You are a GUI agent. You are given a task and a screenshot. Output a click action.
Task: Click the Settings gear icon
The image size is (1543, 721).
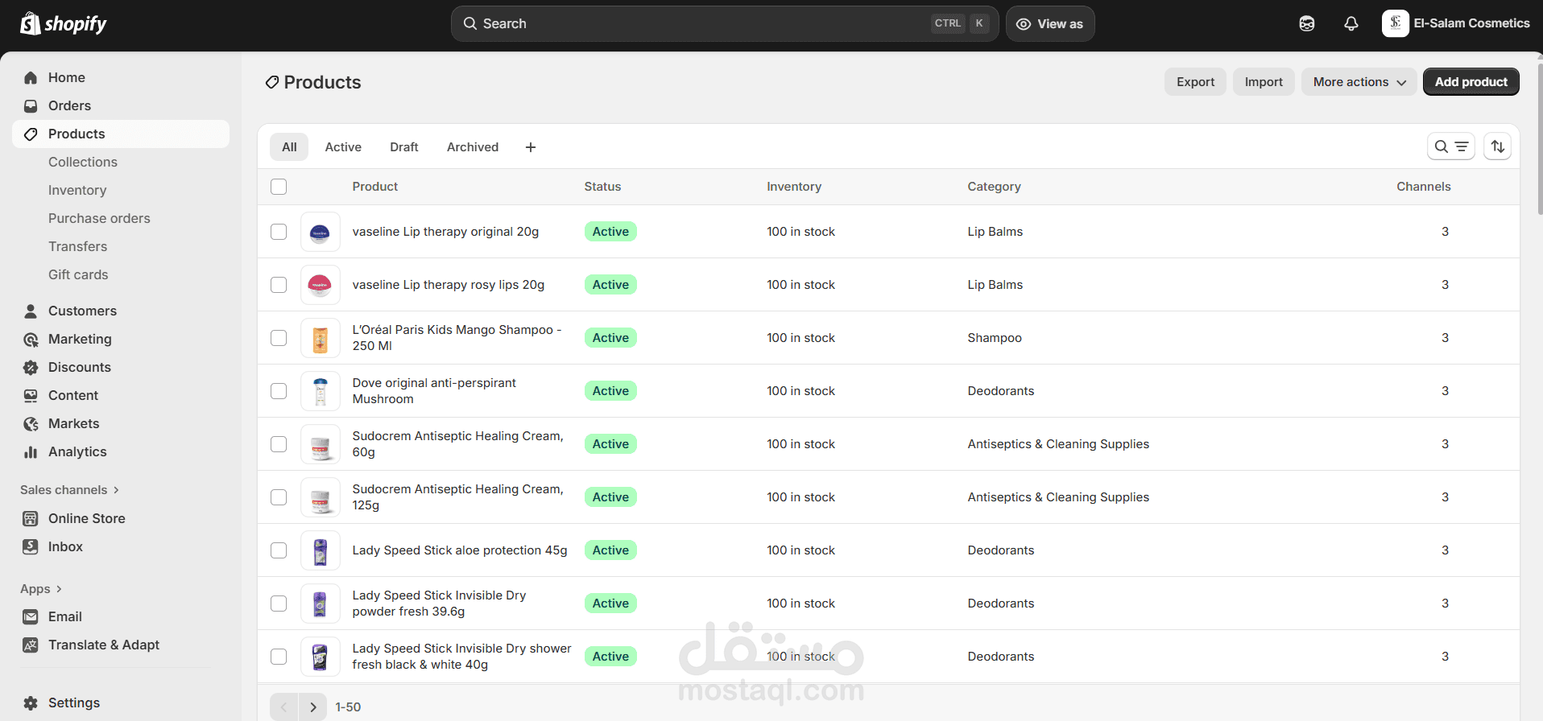pyautogui.click(x=31, y=702)
